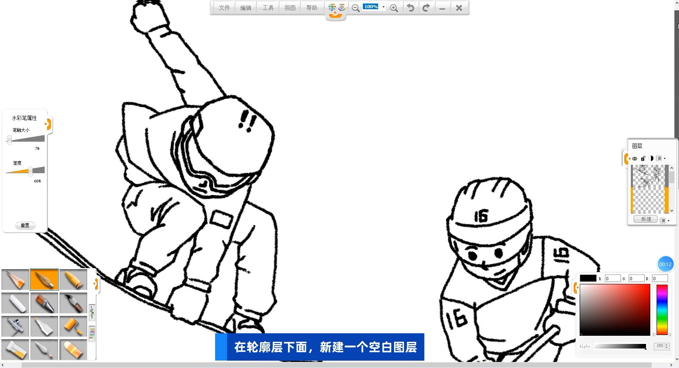679x368 pixels.
Task: Expand layer options menu beside lock icons
Action: point(661,158)
